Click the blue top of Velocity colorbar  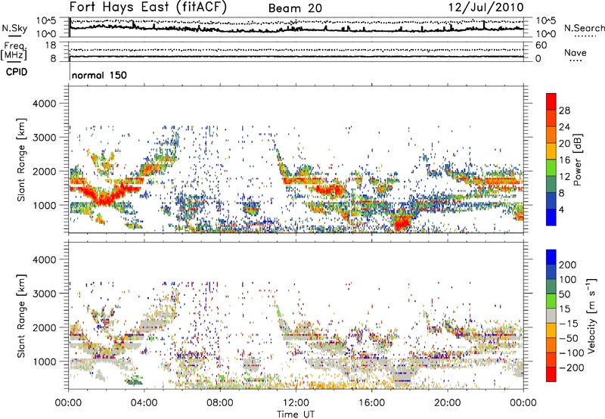551,257
